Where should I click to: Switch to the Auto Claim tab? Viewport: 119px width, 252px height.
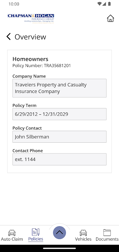point(12,239)
